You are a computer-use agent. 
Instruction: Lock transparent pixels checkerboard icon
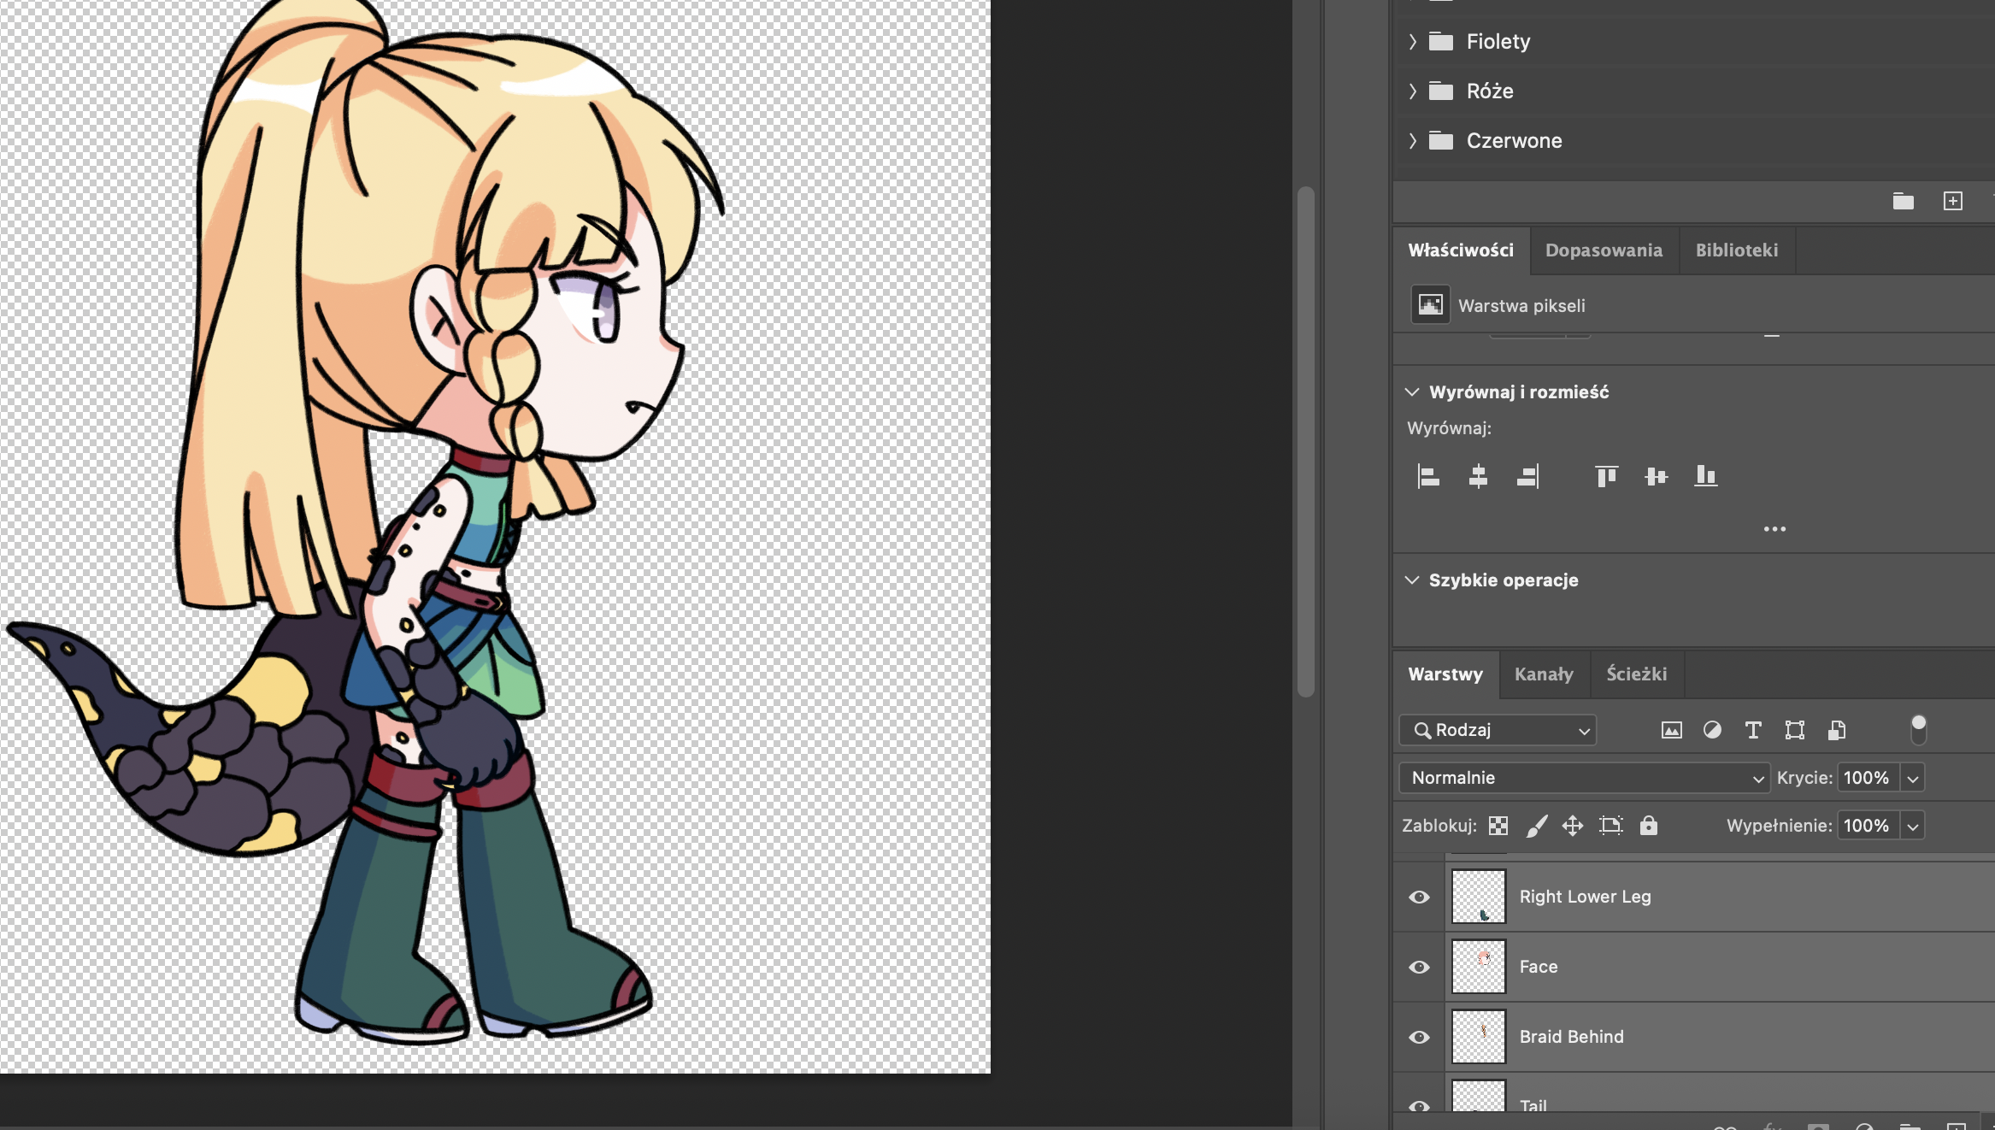pyautogui.click(x=1498, y=826)
